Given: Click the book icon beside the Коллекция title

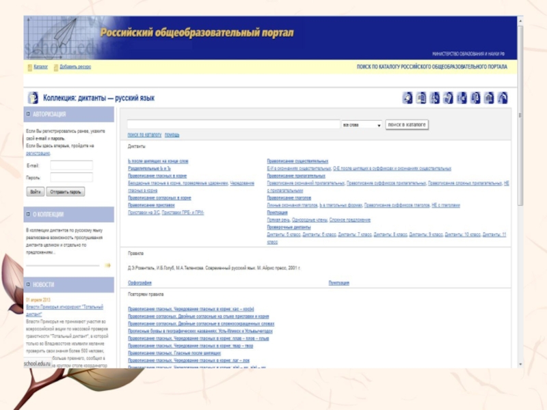Looking at the screenshot, I should coord(33,98).
